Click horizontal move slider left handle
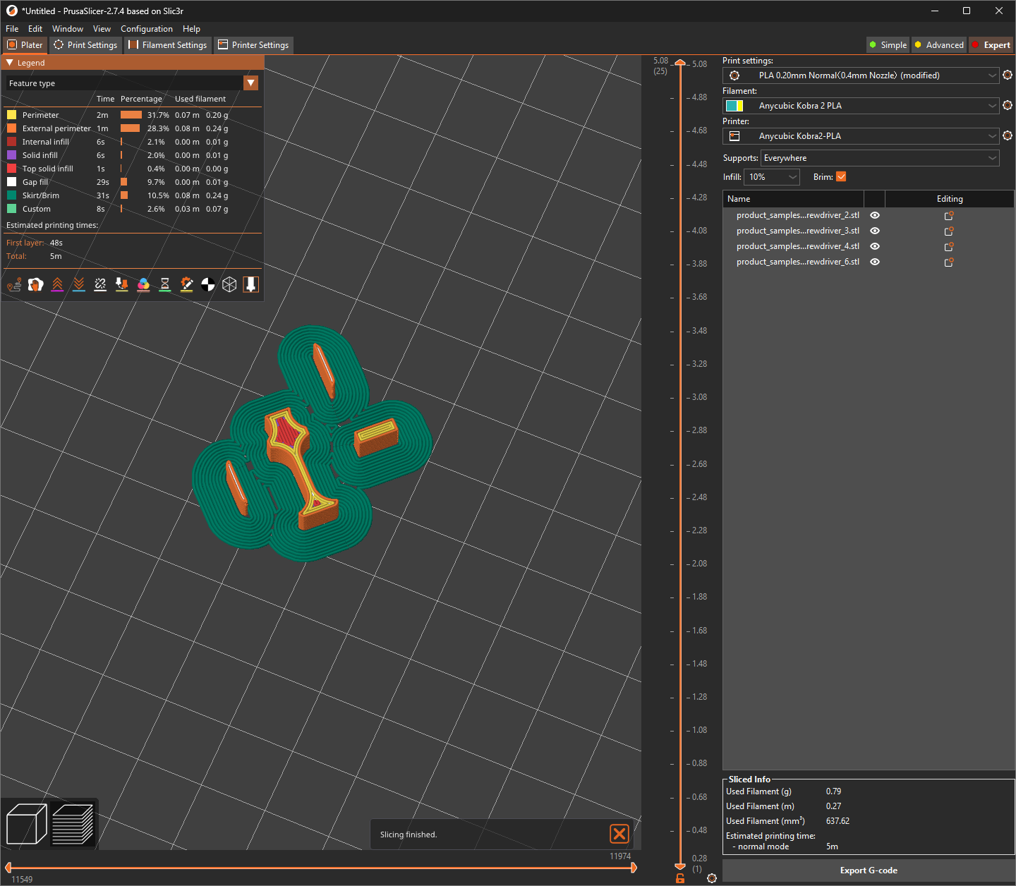 pos(8,867)
